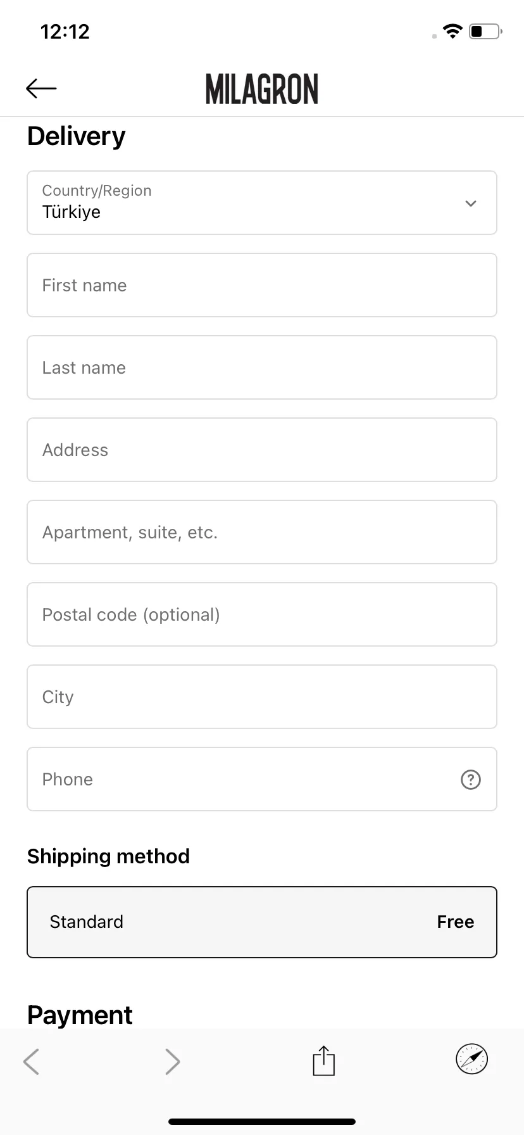
Task: Focus the Last name field
Action: 262,367
